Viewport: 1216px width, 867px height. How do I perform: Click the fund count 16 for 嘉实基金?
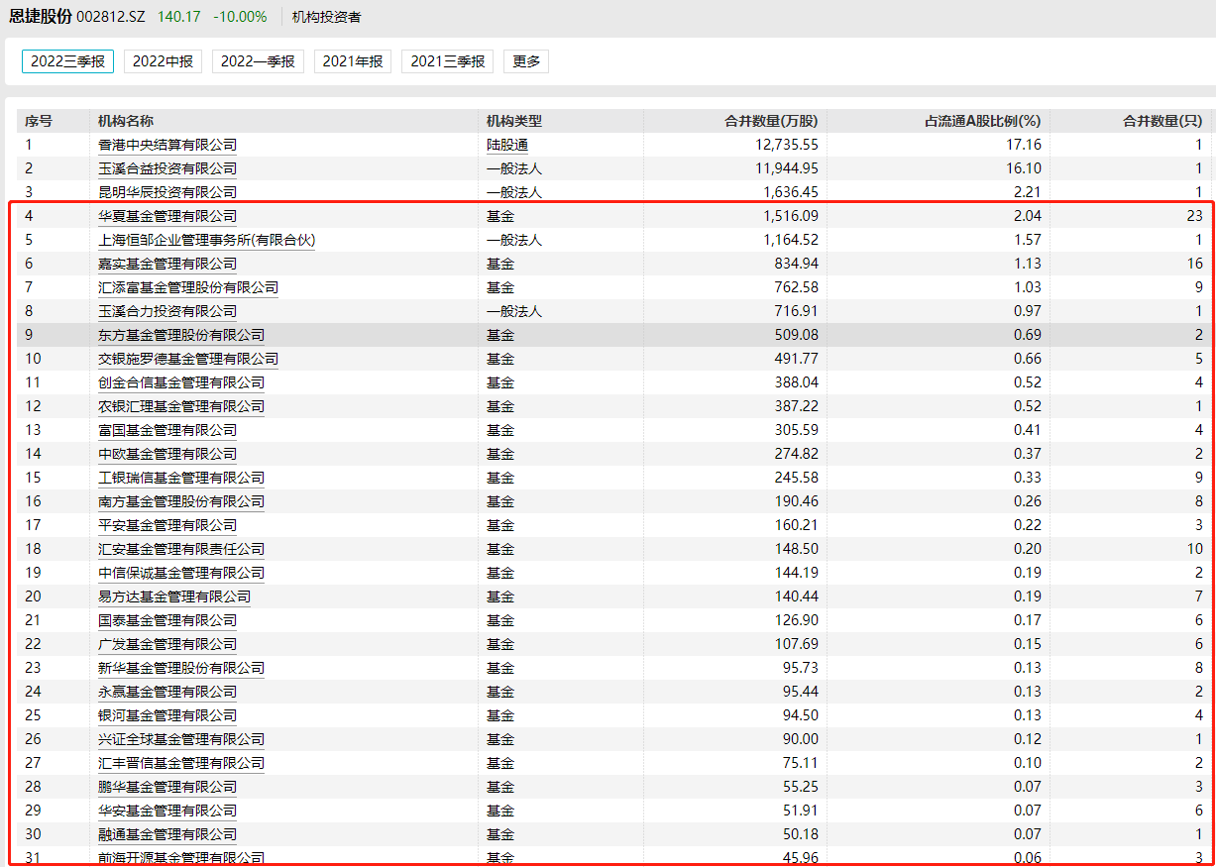1194,264
